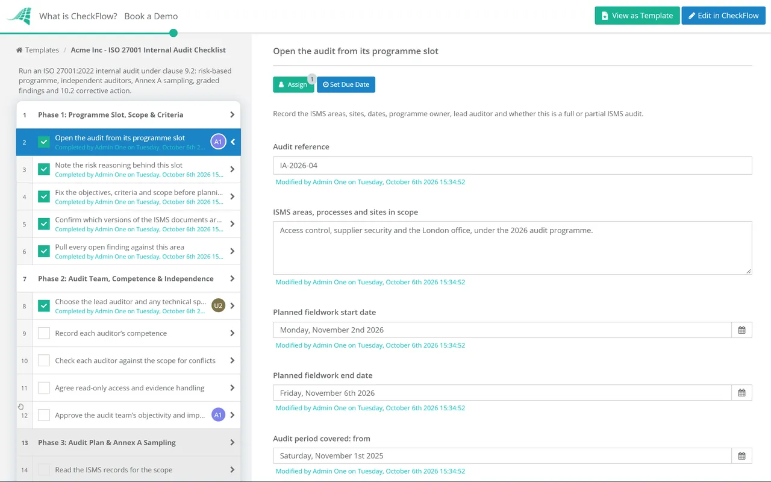Select 'Check each auditor against the scope' step text
The width and height of the screenshot is (771, 482).
(135, 360)
